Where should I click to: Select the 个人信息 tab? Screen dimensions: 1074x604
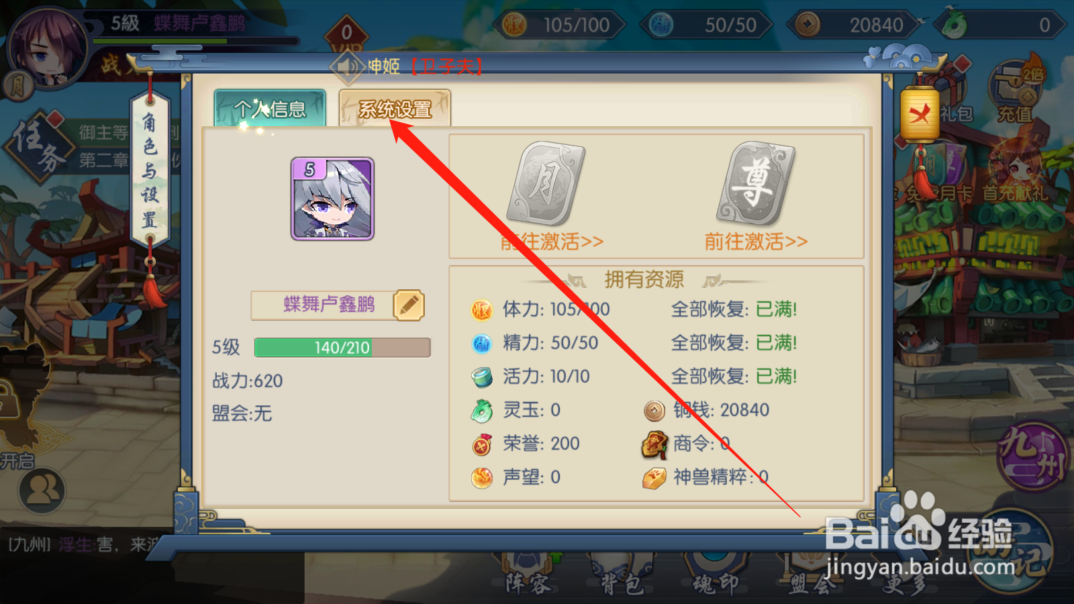click(x=270, y=108)
